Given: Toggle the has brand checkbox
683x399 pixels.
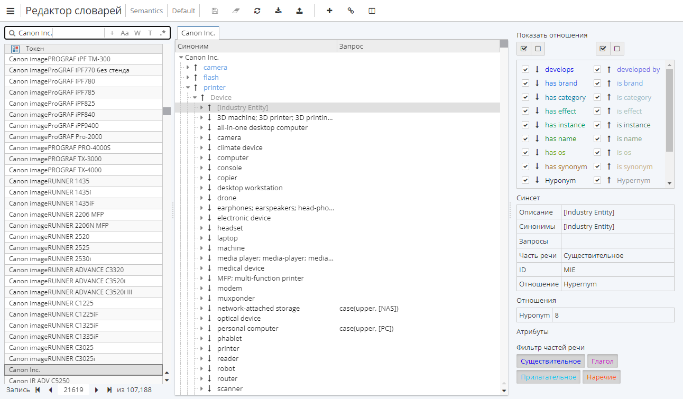Looking at the screenshot, I should click(525, 83).
